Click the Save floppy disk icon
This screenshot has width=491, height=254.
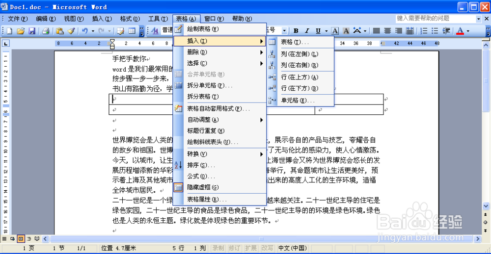pyautogui.click(x=31, y=31)
